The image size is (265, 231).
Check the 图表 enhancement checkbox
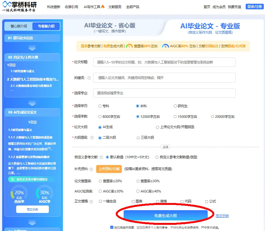(x=133, y=201)
